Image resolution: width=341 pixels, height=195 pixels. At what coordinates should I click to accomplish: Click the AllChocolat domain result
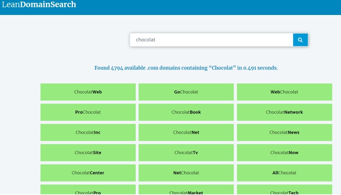tap(284, 173)
